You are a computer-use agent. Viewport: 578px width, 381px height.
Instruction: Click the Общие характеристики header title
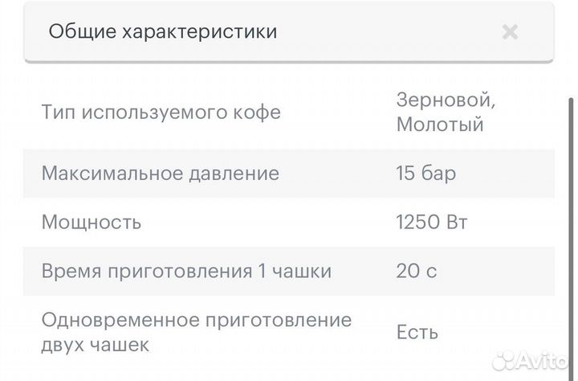163,32
